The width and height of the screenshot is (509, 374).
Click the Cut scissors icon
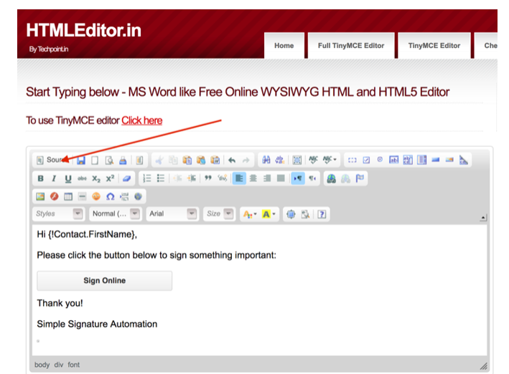(x=159, y=160)
